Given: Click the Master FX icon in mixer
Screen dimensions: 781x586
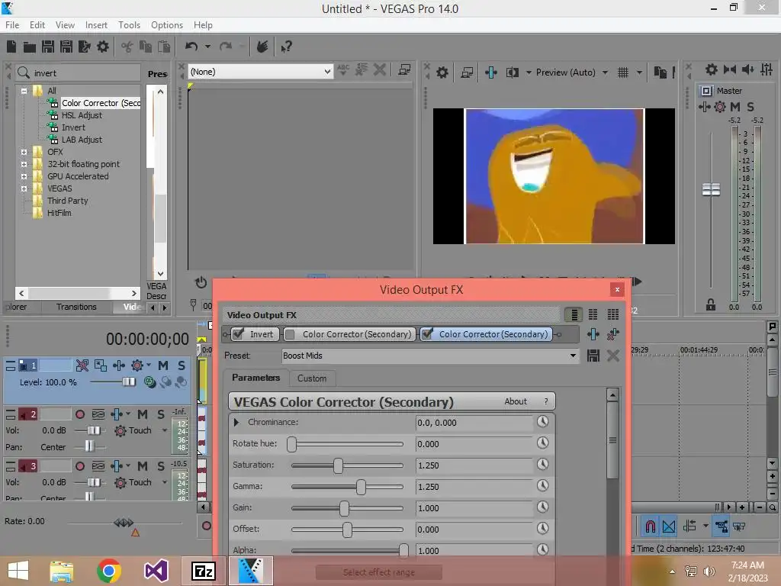Looking at the screenshot, I should [704, 107].
